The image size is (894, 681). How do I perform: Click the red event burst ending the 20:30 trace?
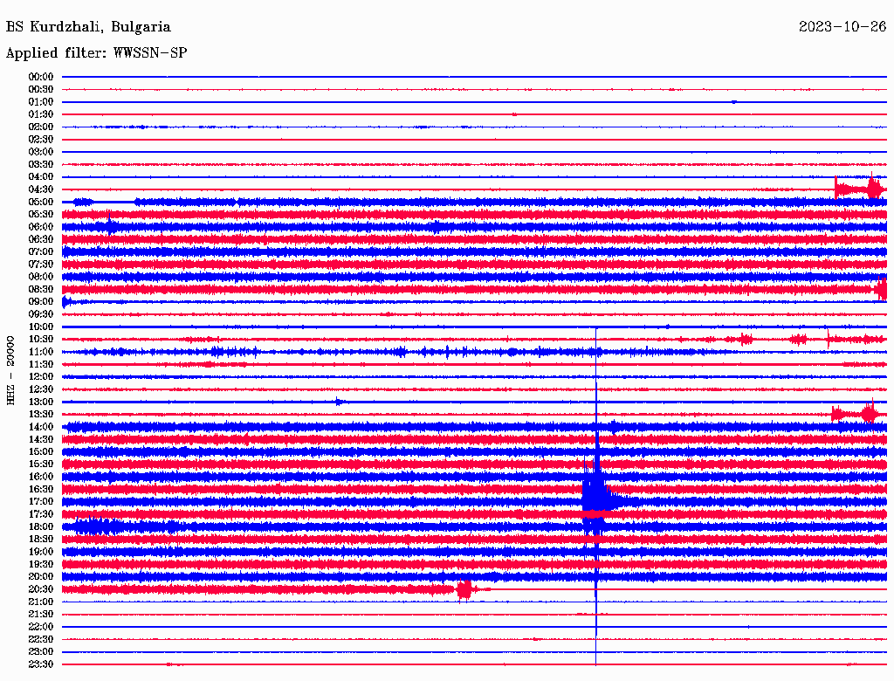click(x=464, y=589)
